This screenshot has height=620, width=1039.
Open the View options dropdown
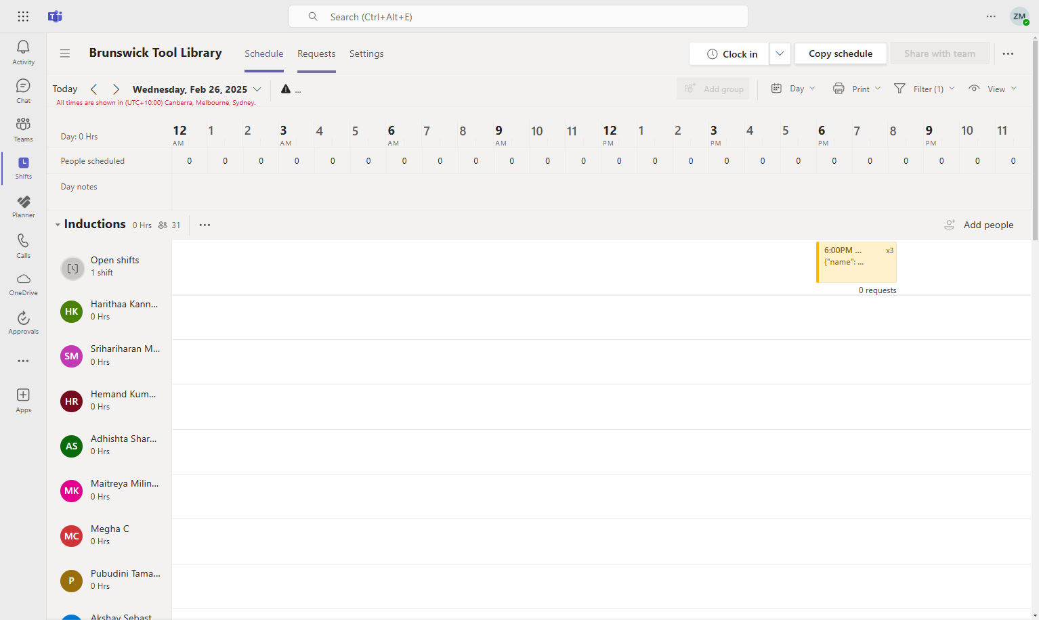[x=992, y=89]
